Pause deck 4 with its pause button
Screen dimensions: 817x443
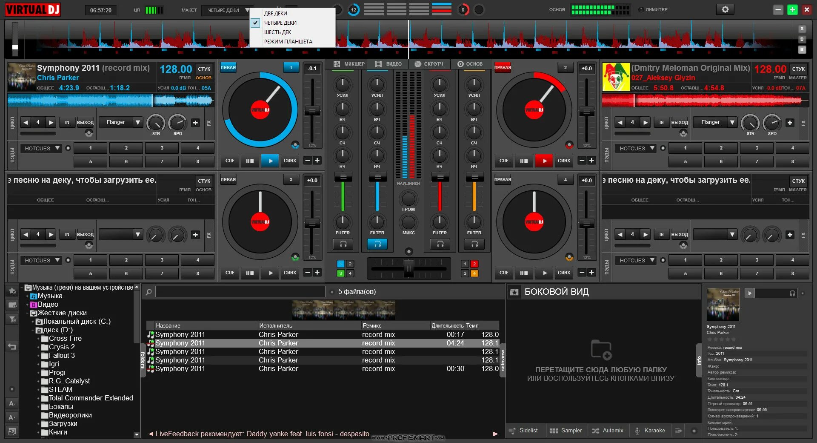coord(524,273)
